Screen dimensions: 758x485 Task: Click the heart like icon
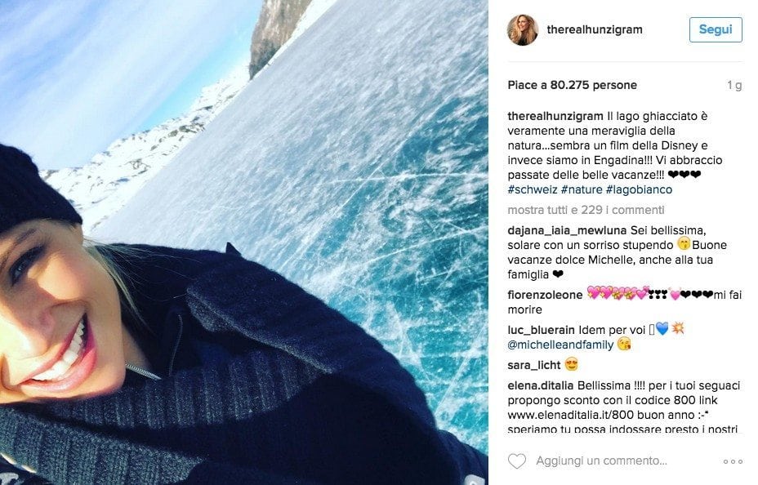517,461
